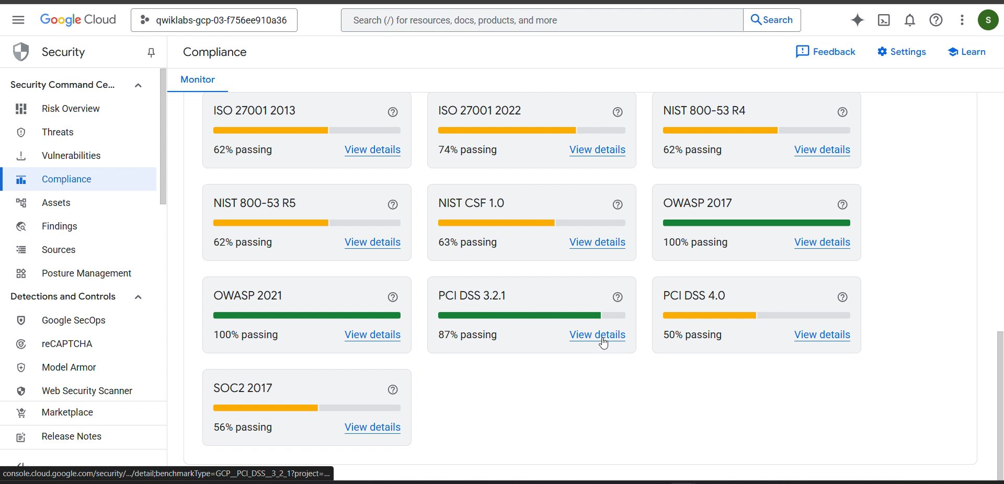The width and height of the screenshot is (1004, 484).
Task: Open the three-dot more options menu
Action: [962, 20]
